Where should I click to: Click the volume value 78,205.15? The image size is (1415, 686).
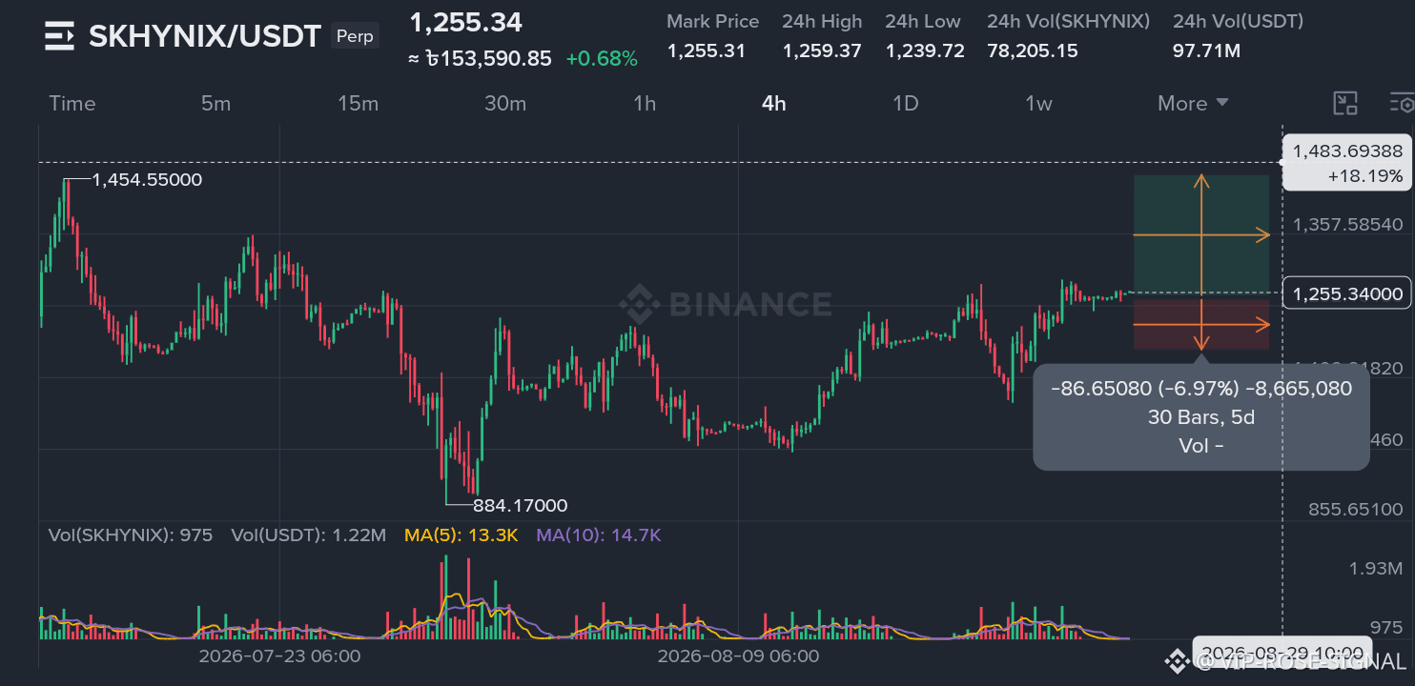click(1033, 51)
